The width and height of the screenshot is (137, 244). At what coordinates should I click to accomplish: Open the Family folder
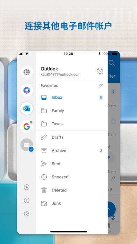pyautogui.click(x=72, y=110)
